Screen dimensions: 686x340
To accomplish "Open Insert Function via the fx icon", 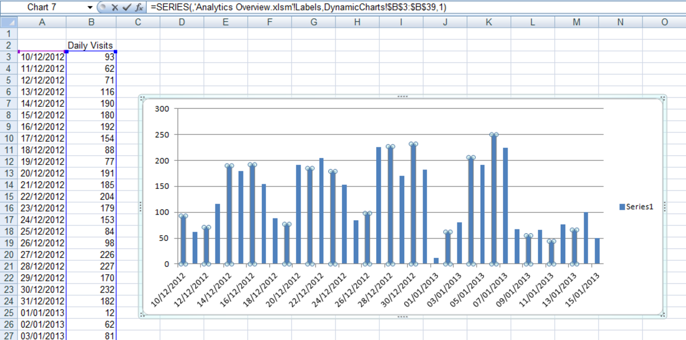I will click(139, 7).
